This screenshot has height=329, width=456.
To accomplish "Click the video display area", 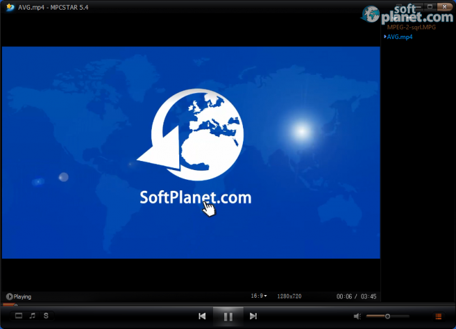I will [191, 152].
